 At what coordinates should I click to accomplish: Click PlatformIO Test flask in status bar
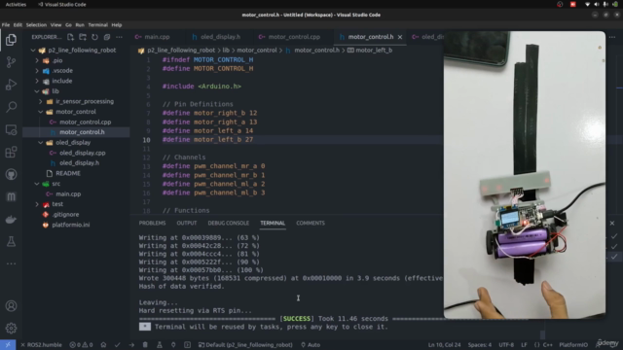tap(160, 345)
